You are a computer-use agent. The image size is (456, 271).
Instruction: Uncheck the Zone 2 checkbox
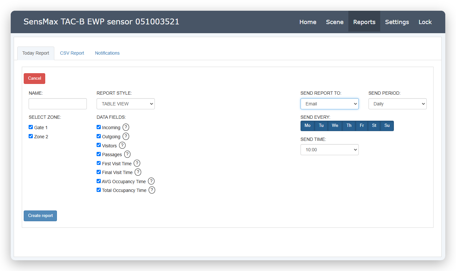click(x=31, y=136)
